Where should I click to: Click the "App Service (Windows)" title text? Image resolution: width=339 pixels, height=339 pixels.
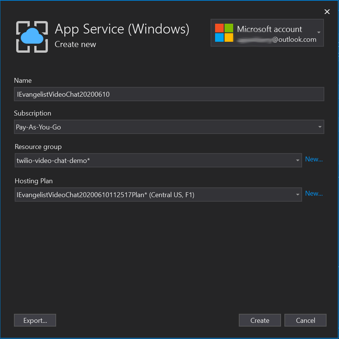pos(122,29)
